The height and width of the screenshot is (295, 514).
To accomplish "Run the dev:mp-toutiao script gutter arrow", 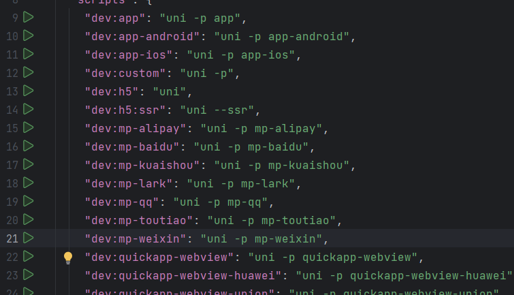I will point(29,219).
